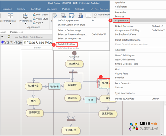Choose Select an Image Asset...
166x136 pixels.
[70, 39]
